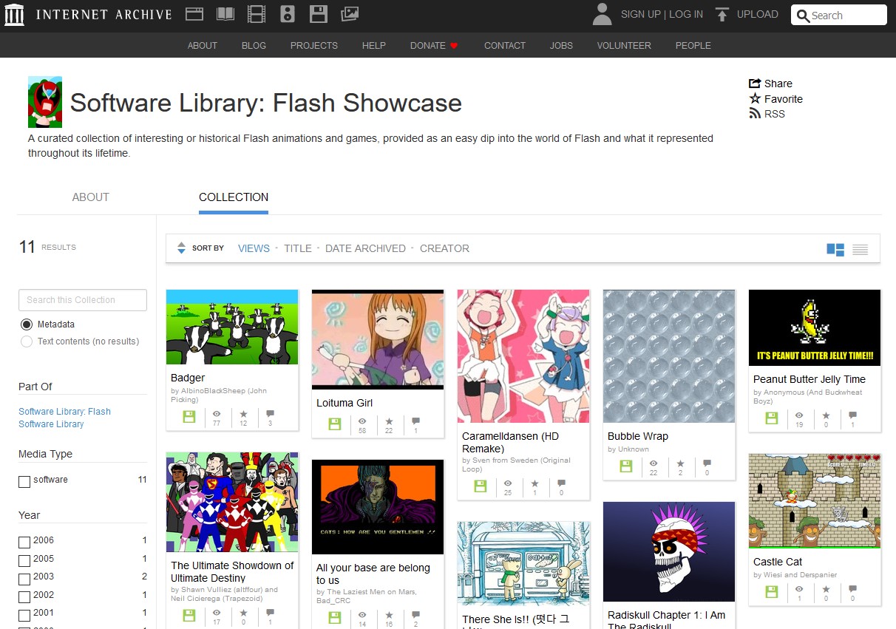Click the donate heart icon
The image size is (896, 629).
454,46
